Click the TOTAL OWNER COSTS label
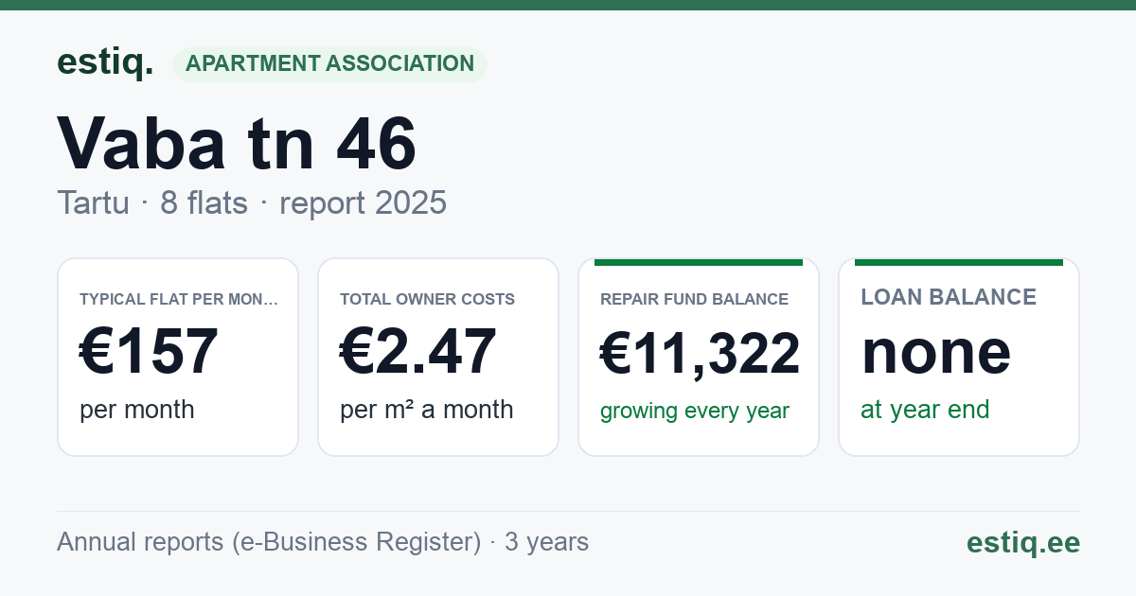 [427, 300]
